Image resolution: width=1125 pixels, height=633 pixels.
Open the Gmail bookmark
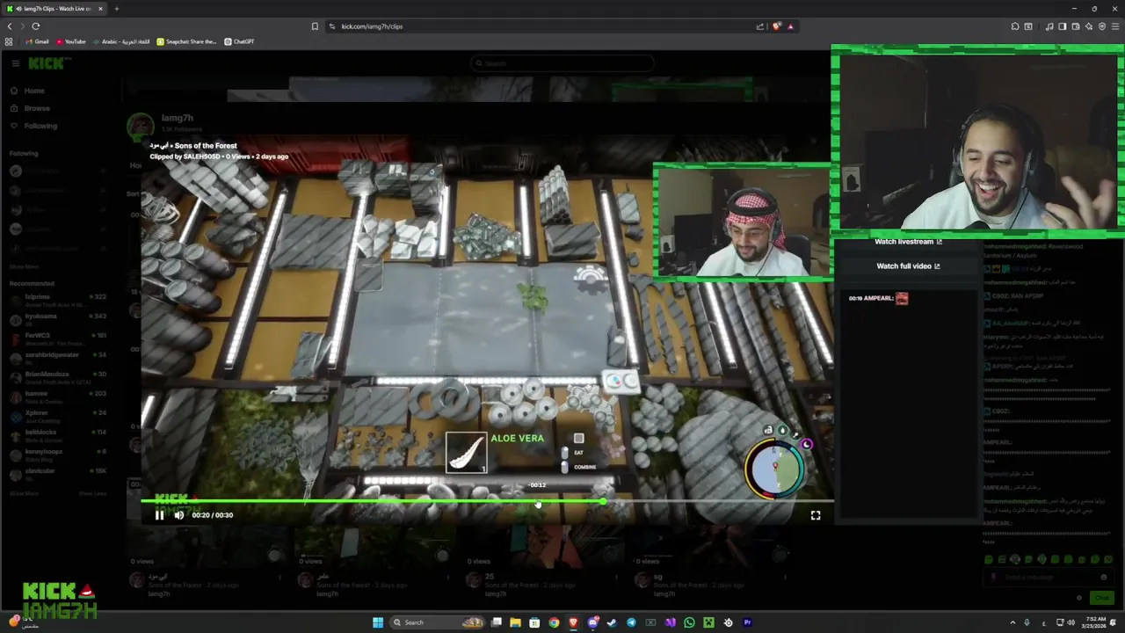click(36, 41)
